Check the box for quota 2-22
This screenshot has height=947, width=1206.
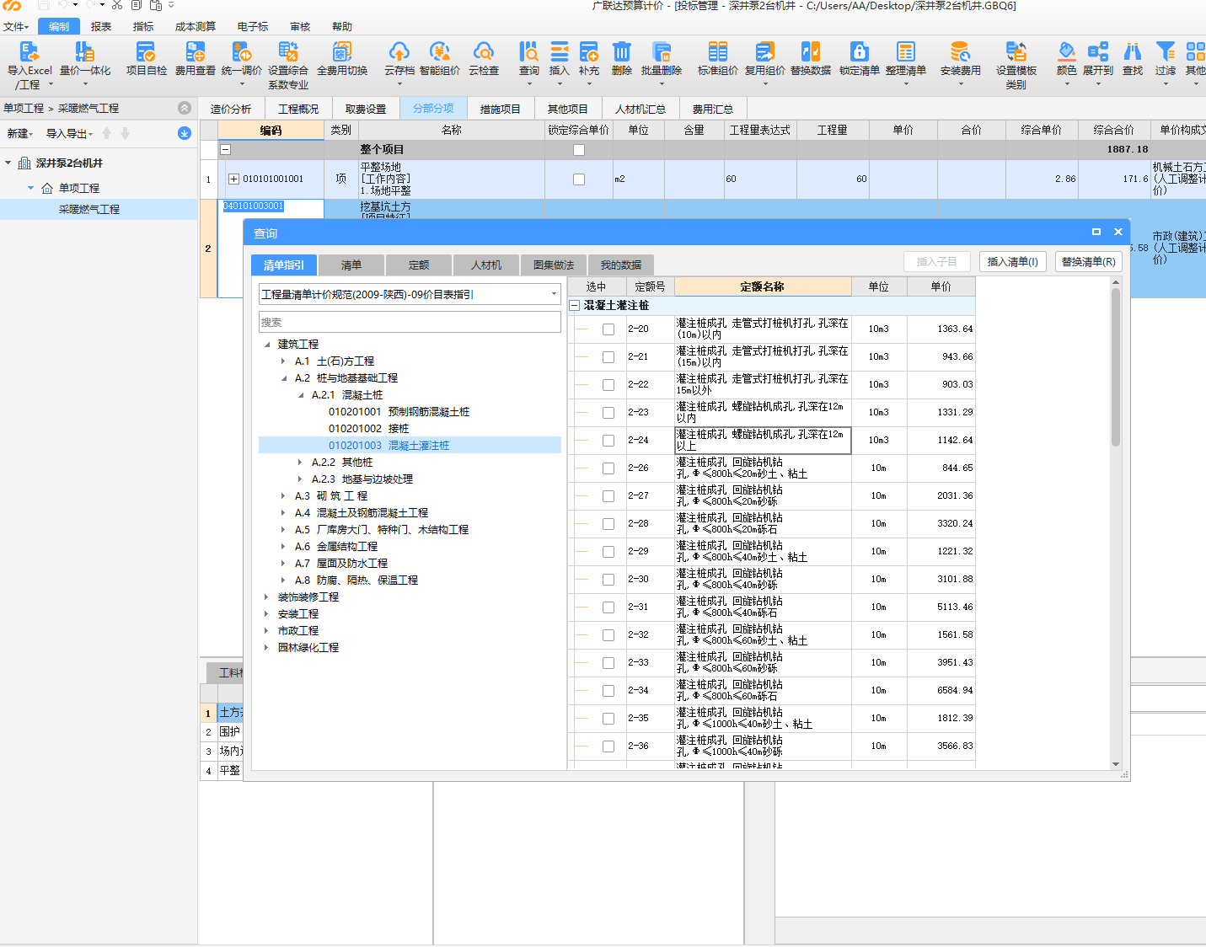608,385
